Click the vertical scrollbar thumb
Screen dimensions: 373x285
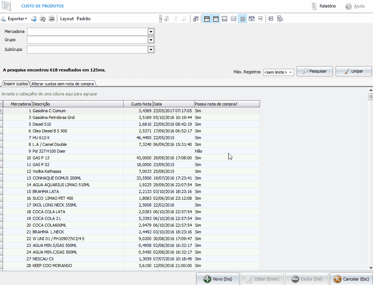pyautogui.click(x=371, y=96)
